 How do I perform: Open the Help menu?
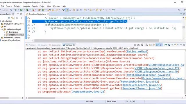64,6
